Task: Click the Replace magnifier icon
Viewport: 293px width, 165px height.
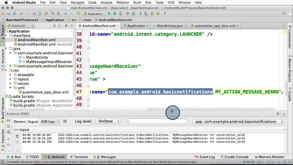Action: tap(58, 14)
